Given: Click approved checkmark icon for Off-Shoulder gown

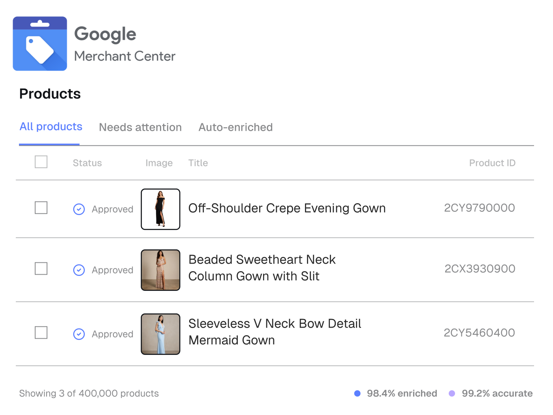Looking at the screenshot, I should pyautogui.click(x=79, y=209).
